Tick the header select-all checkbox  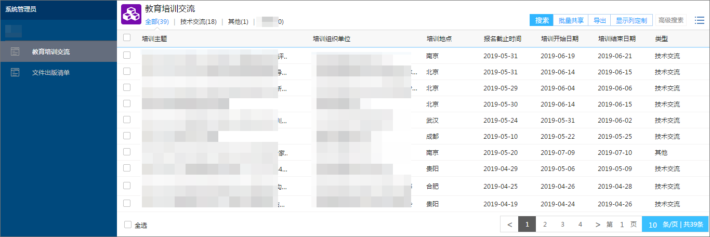point(127,38)
